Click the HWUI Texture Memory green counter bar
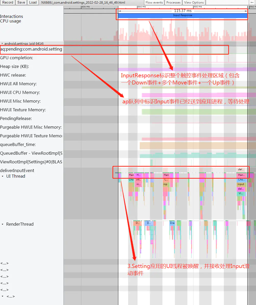Screen dimensions: 256x305 199,112
